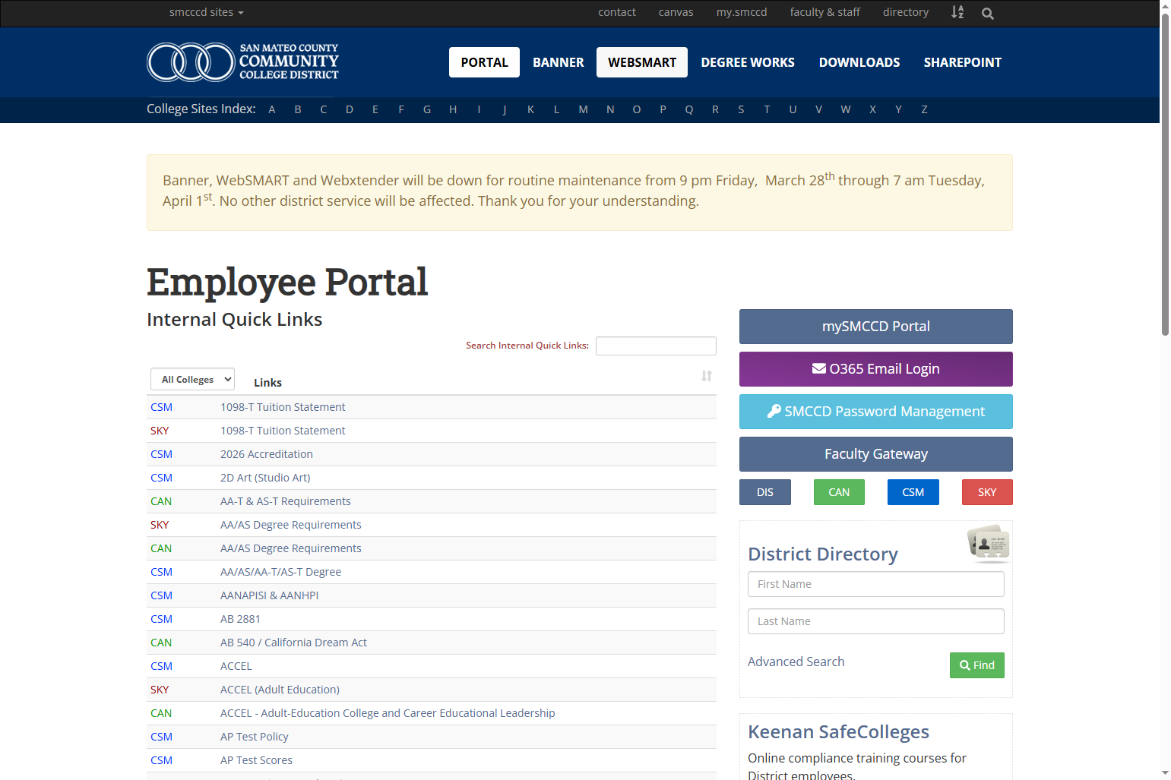Open the Advanced Search link
The image size is (1171, 780).
point(796,662)
